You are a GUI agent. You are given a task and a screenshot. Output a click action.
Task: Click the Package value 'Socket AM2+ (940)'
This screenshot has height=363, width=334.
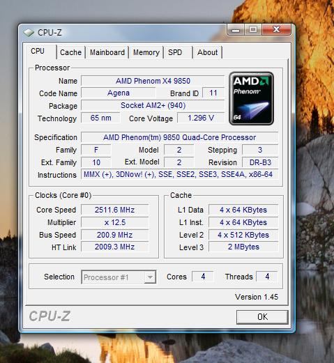pyautogui.click(x=153, y=105)
